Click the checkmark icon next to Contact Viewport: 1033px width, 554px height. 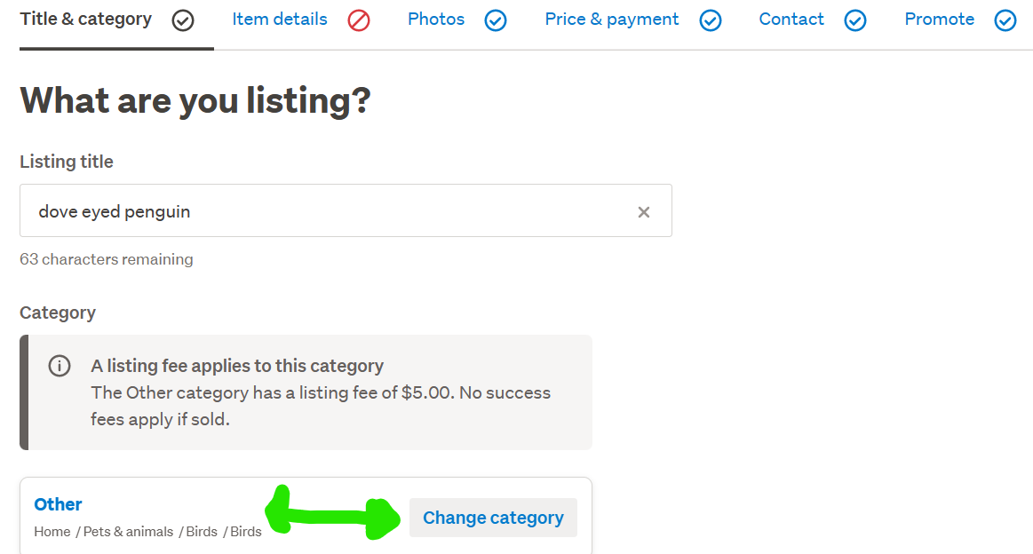click(855, 20)
